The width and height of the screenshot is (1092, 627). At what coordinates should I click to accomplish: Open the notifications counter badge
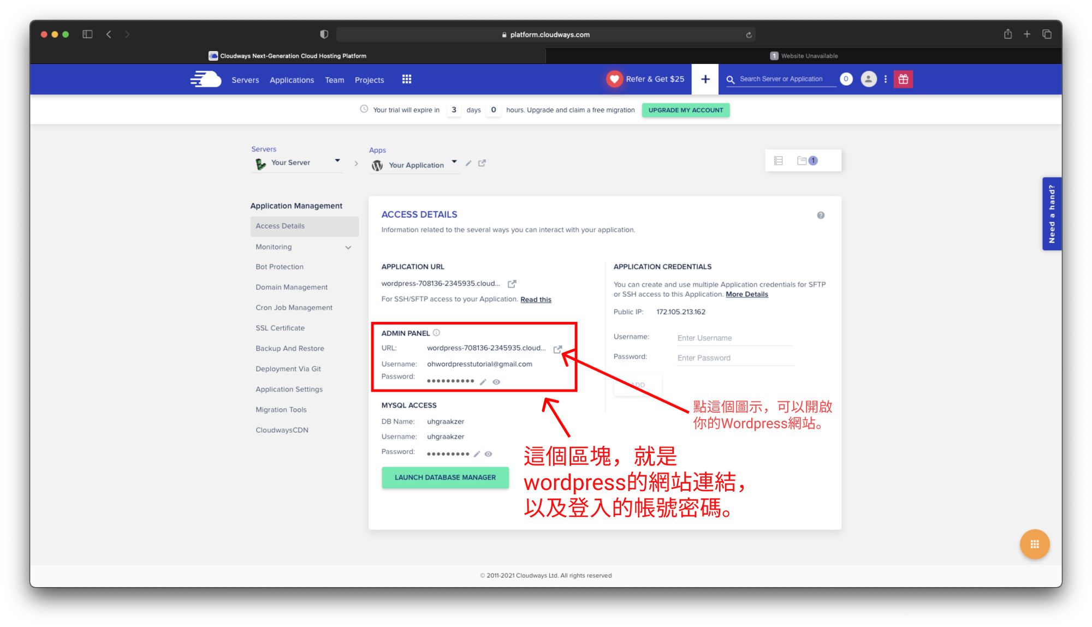coord(846,79)
